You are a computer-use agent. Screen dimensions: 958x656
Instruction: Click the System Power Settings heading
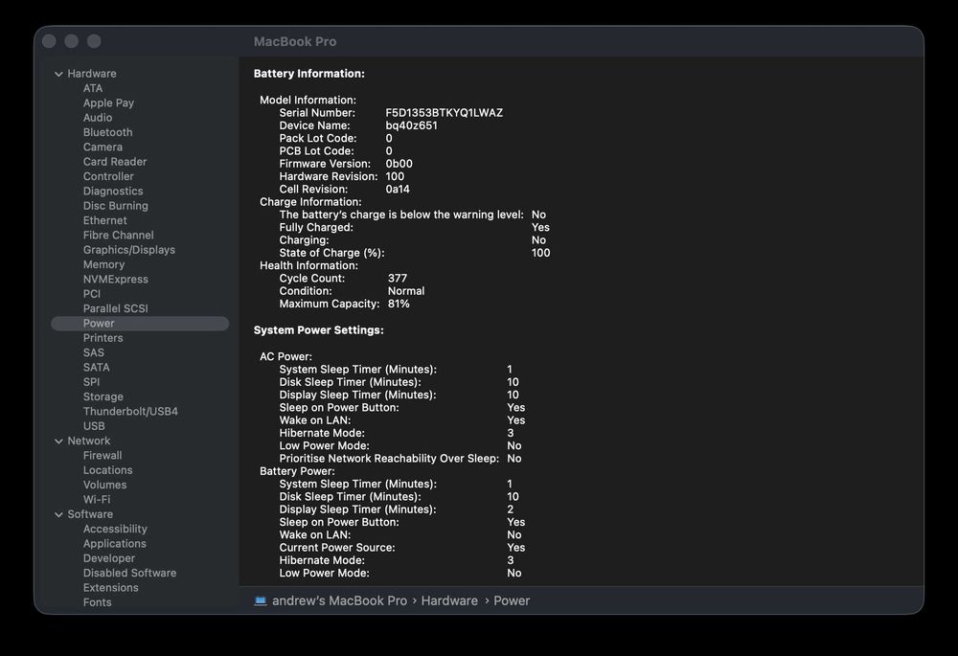pos(318,329)
